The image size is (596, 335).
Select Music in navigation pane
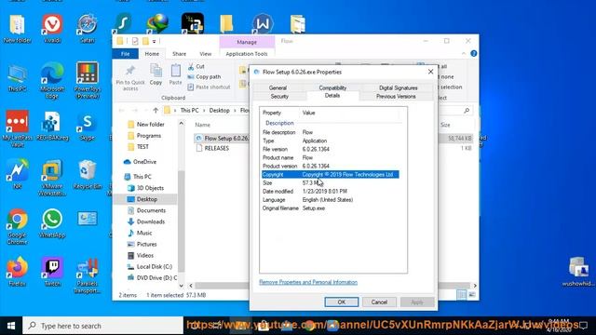(x=140, y=233)
